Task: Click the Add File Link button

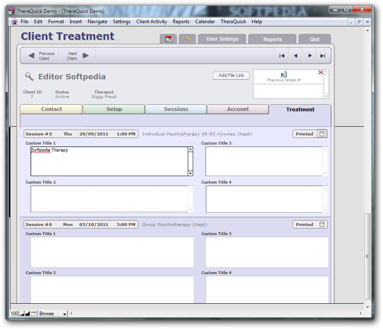Action: click(x=231, y=75)
